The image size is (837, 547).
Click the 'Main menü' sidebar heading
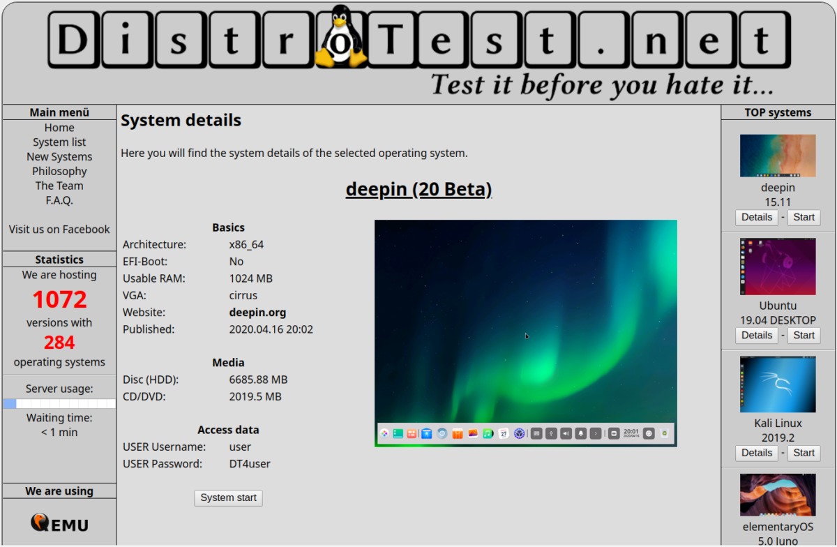click(x=59, y=112)
